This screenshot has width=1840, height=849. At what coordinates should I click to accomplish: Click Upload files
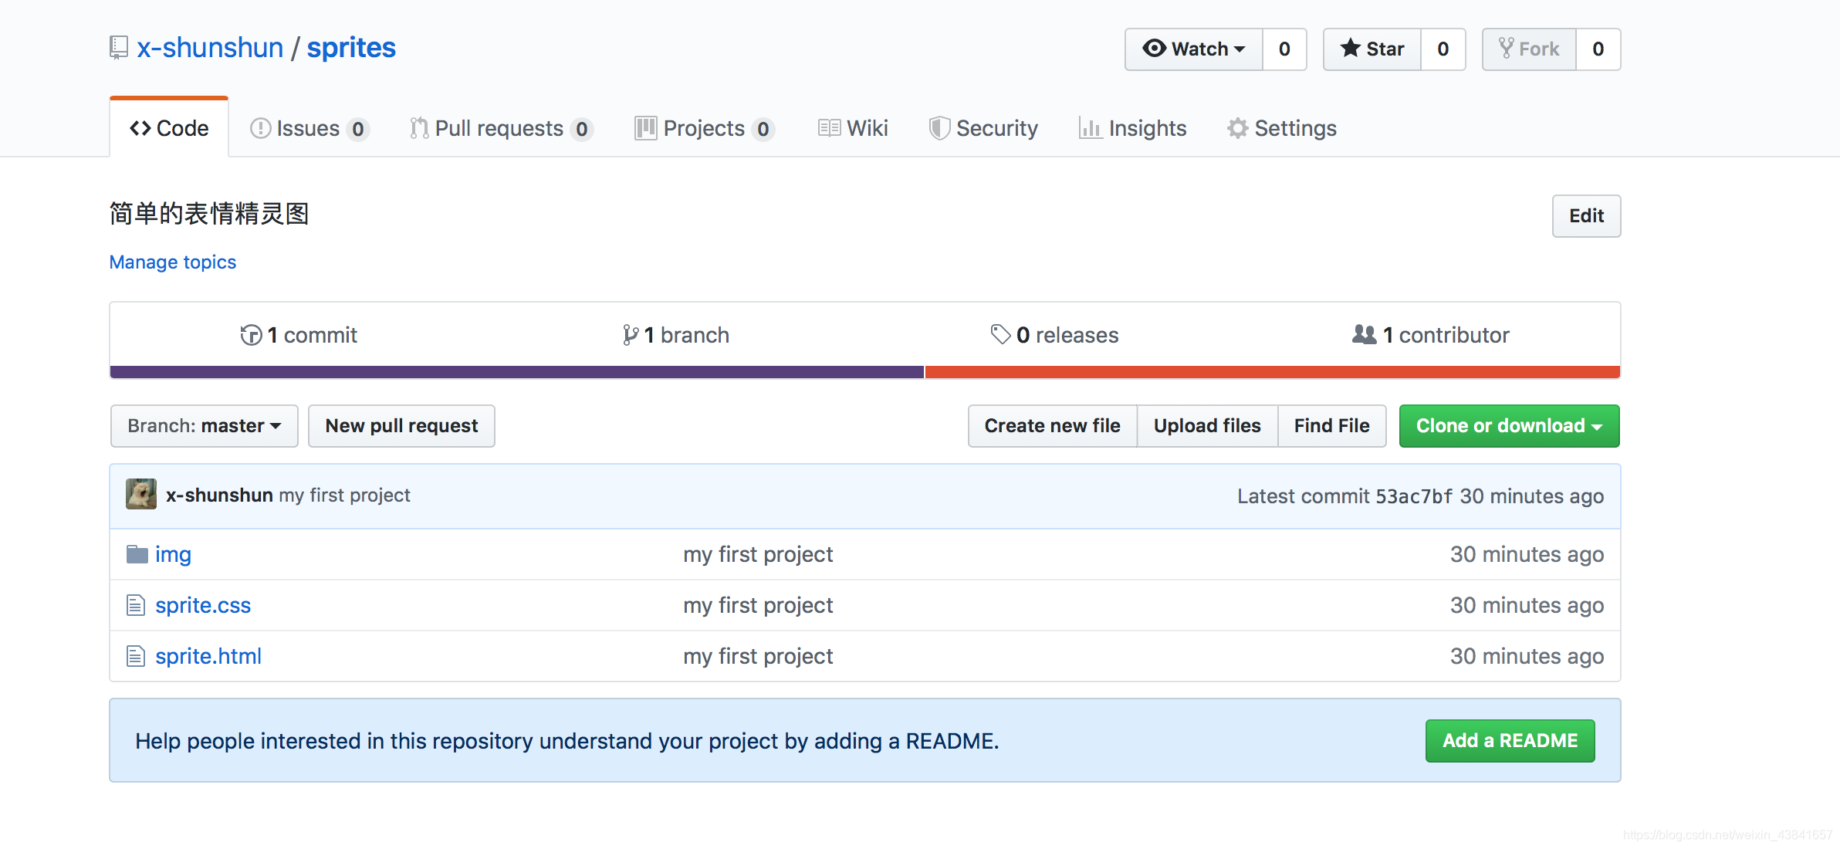pos(1207,426)
